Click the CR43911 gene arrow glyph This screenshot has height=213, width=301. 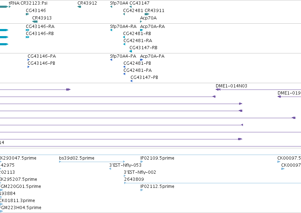pos(147,14)
